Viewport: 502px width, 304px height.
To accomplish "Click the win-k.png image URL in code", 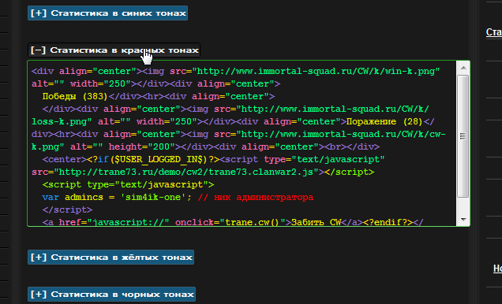I will 316,71.
